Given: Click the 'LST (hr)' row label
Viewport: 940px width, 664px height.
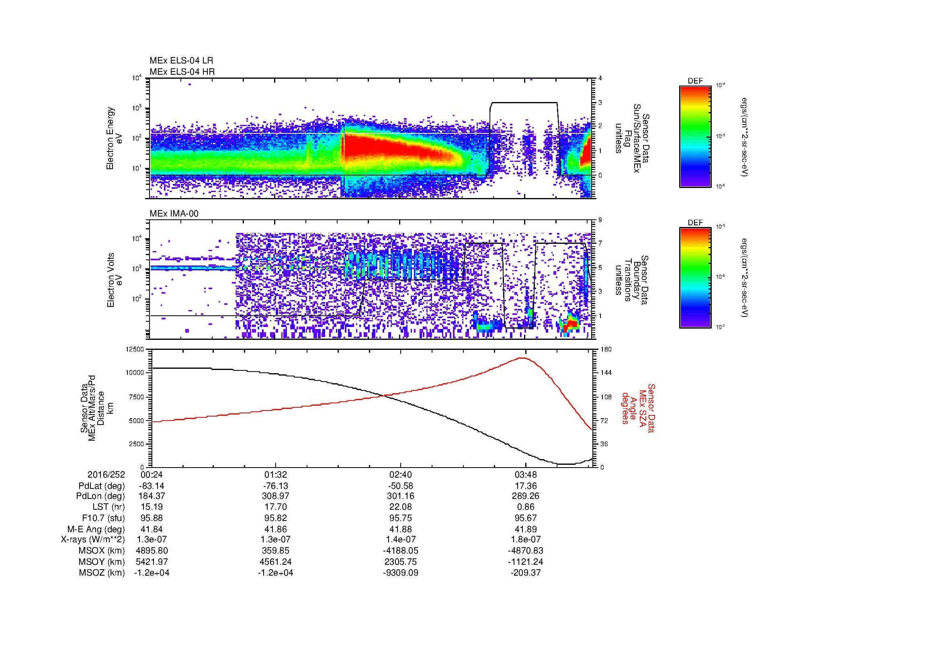Looking at the screenshot, I should pos(109,507).
